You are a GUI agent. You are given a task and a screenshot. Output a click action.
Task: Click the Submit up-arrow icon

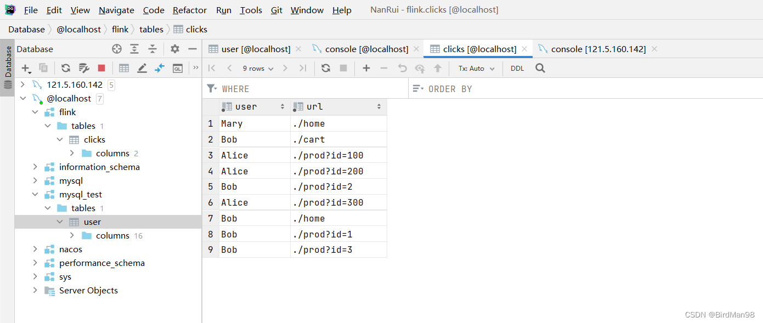click(x=438, y=68)
